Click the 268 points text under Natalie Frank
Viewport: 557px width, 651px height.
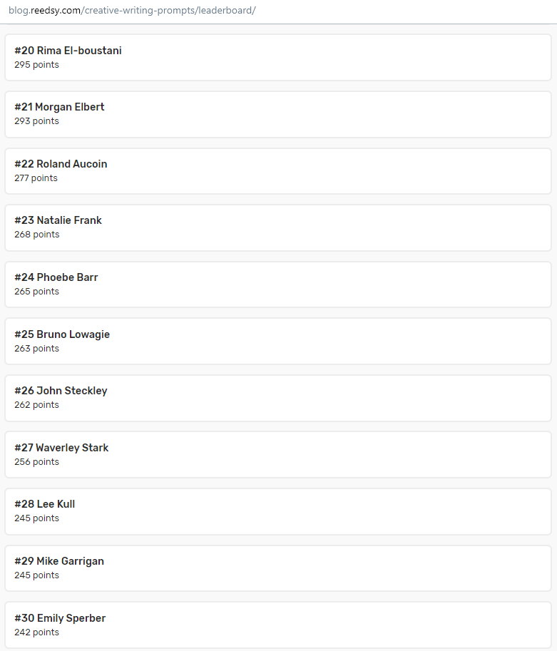37,235
